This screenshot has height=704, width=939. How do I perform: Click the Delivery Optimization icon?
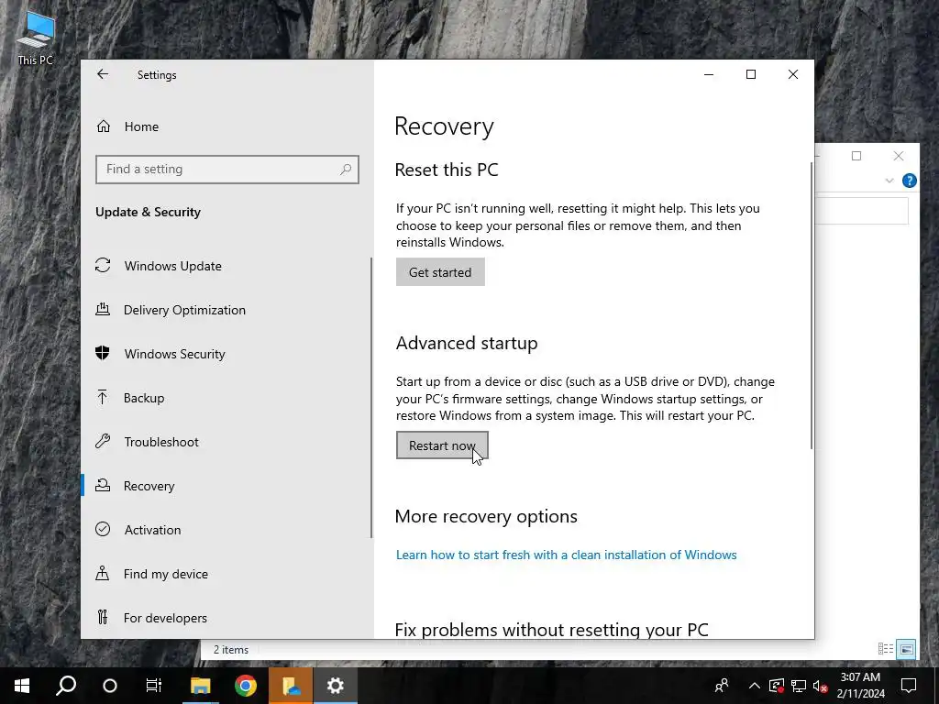coord(103,310)
